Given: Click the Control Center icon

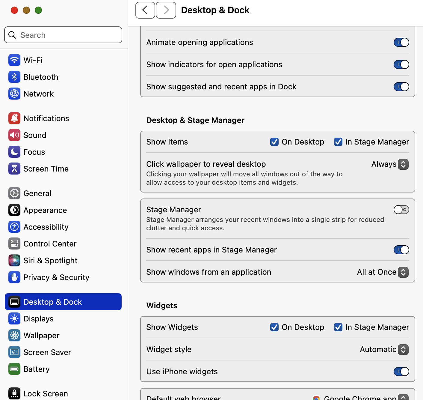Looking at the screenshot, I should [x=14, y=244].
